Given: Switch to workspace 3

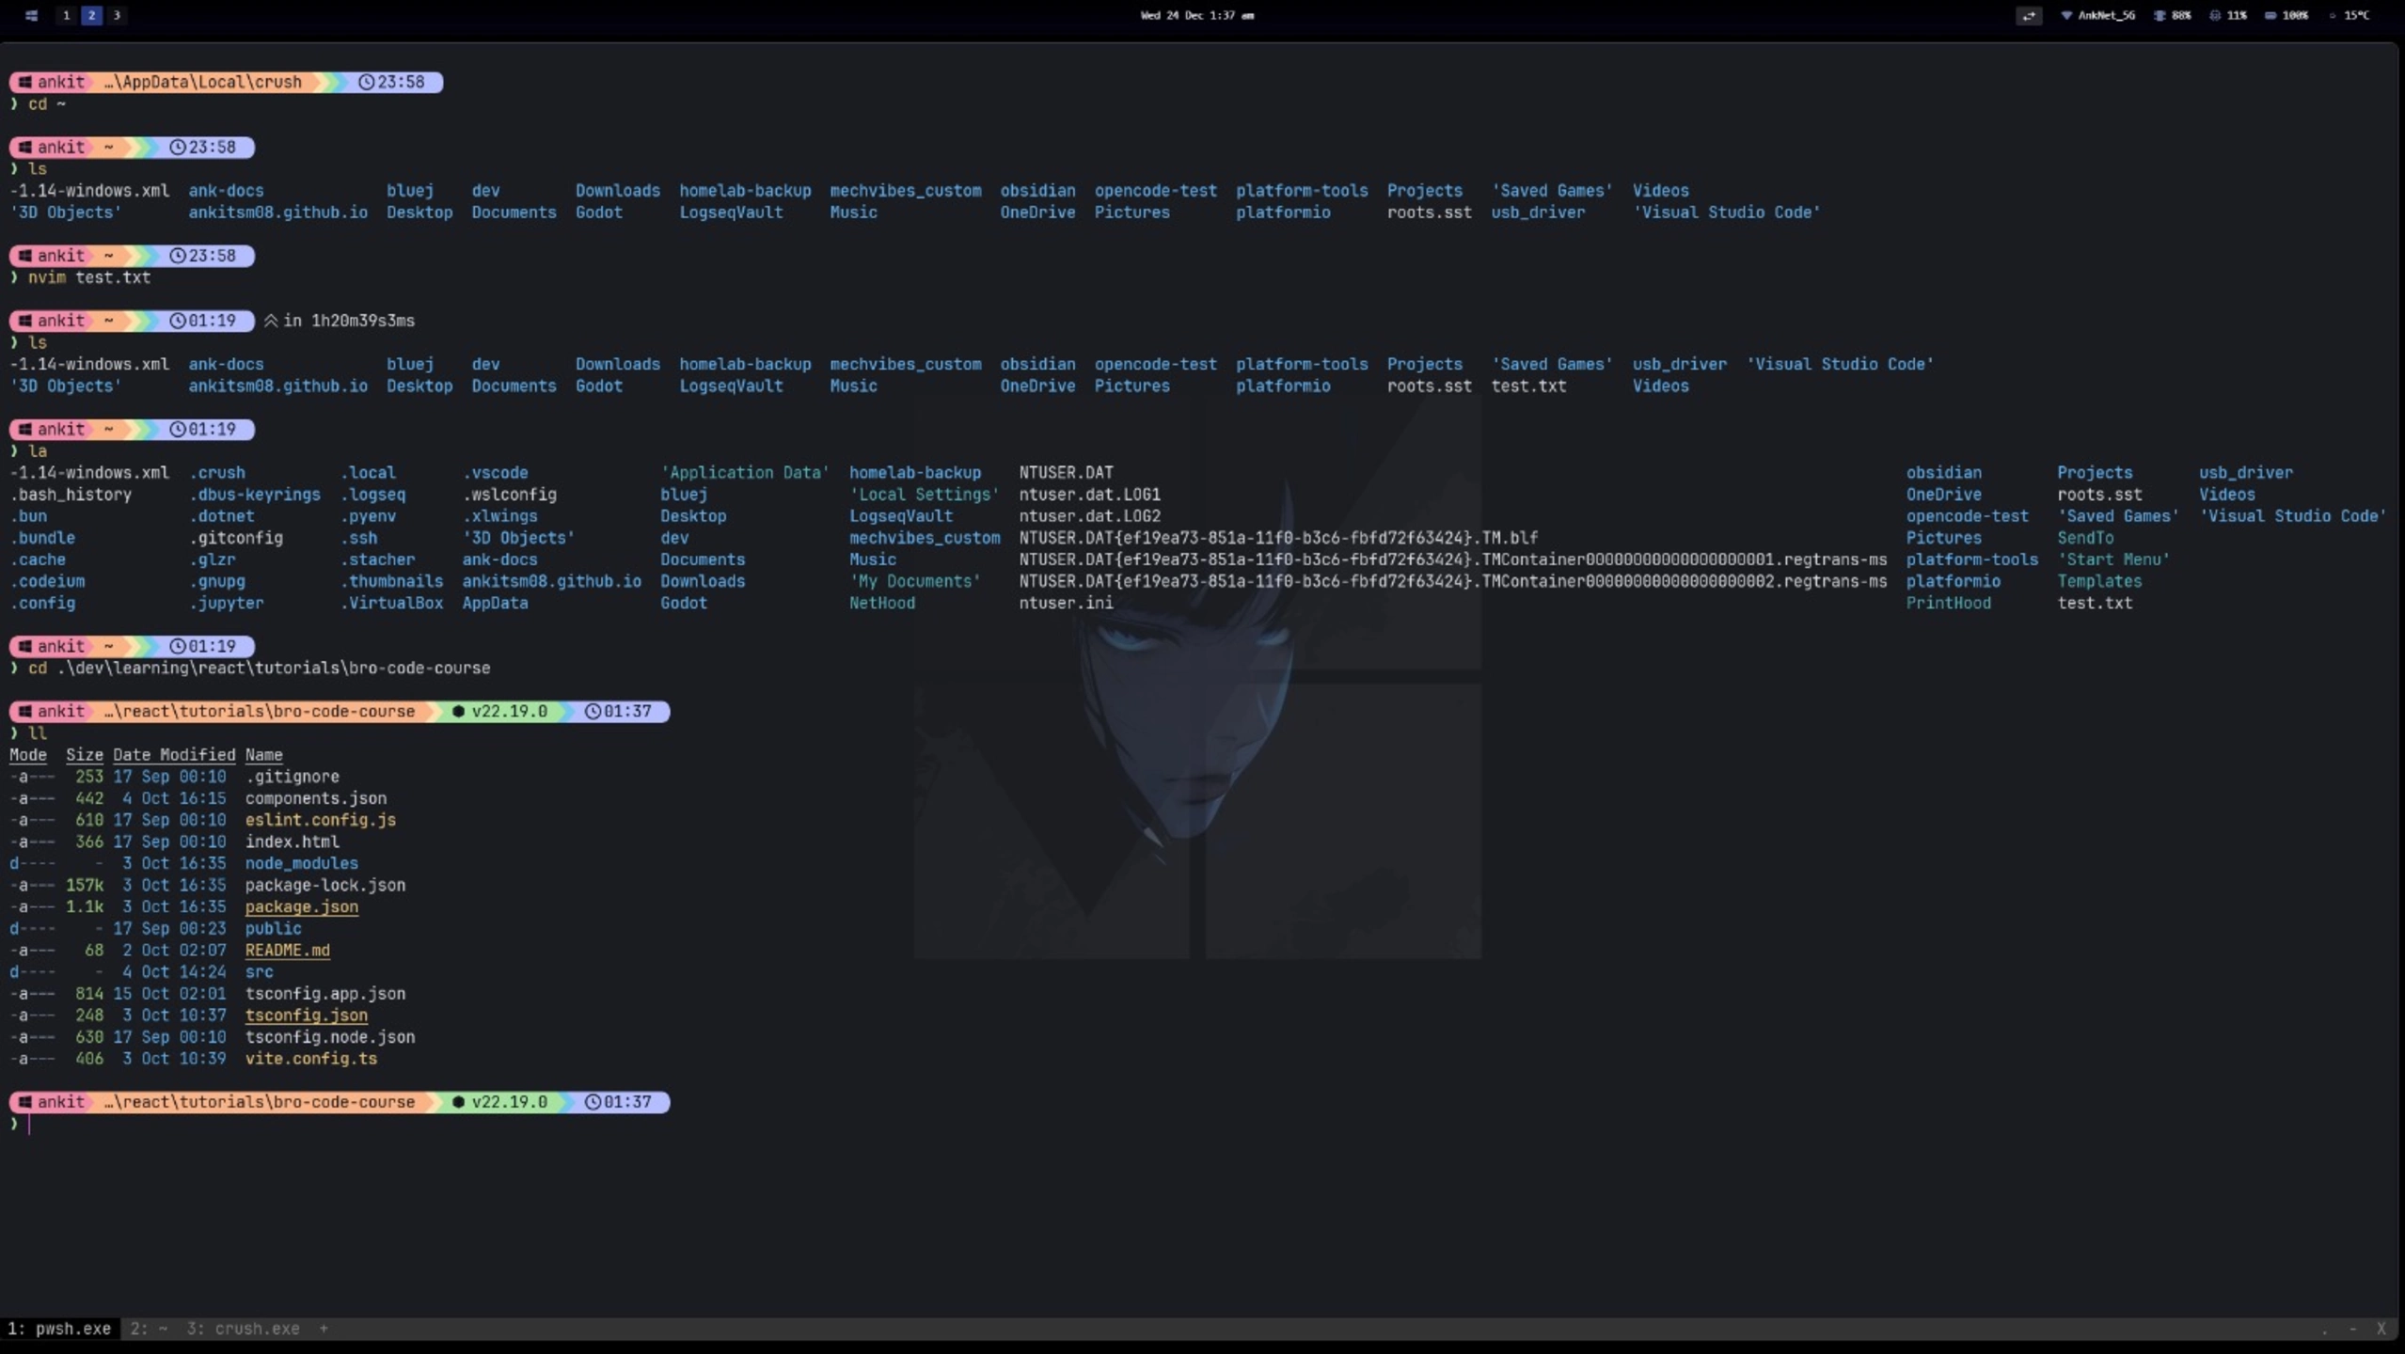Looking at the screenshot, I should click(117, 15).
